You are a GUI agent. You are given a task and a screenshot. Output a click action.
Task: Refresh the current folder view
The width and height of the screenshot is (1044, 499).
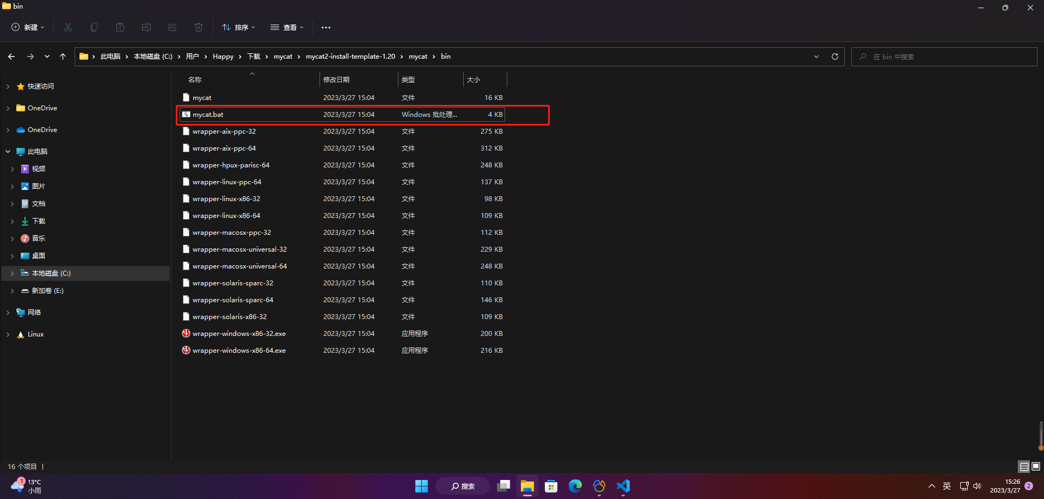tap(835, 57)
